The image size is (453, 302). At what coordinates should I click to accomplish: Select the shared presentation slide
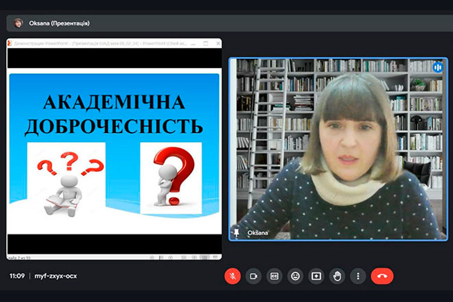point(114,151)
